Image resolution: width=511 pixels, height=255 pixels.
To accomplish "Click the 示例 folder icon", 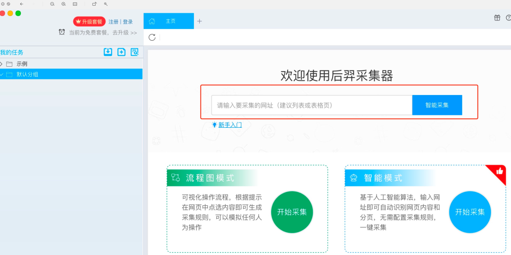I will 9,64.
